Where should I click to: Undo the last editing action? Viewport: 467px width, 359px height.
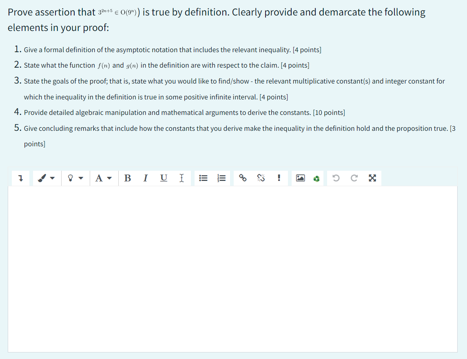pos(336,178)
